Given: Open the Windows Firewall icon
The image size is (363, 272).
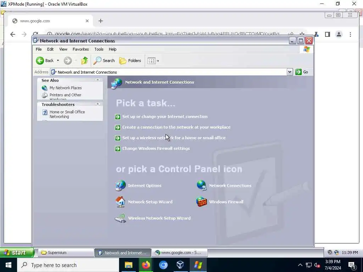Looking at the screenshot, I should point(201,202).
